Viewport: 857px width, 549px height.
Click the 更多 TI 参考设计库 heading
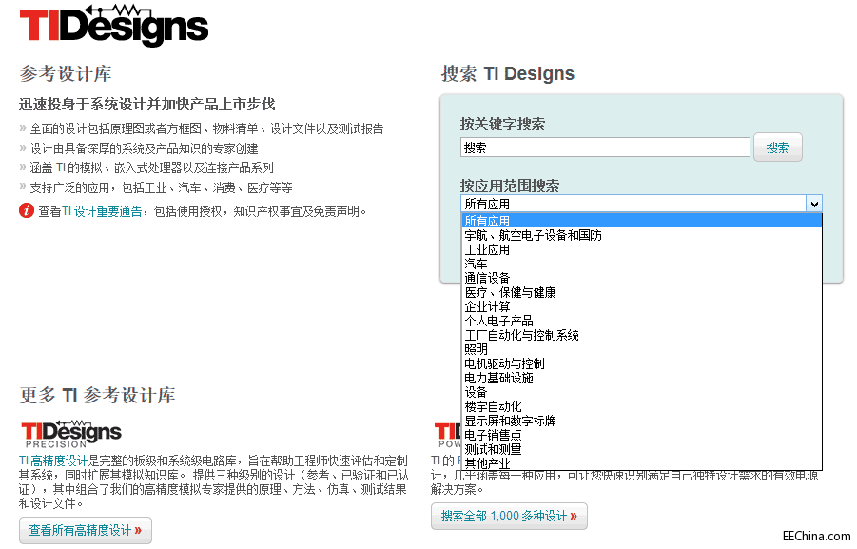[x=97, y=395]
